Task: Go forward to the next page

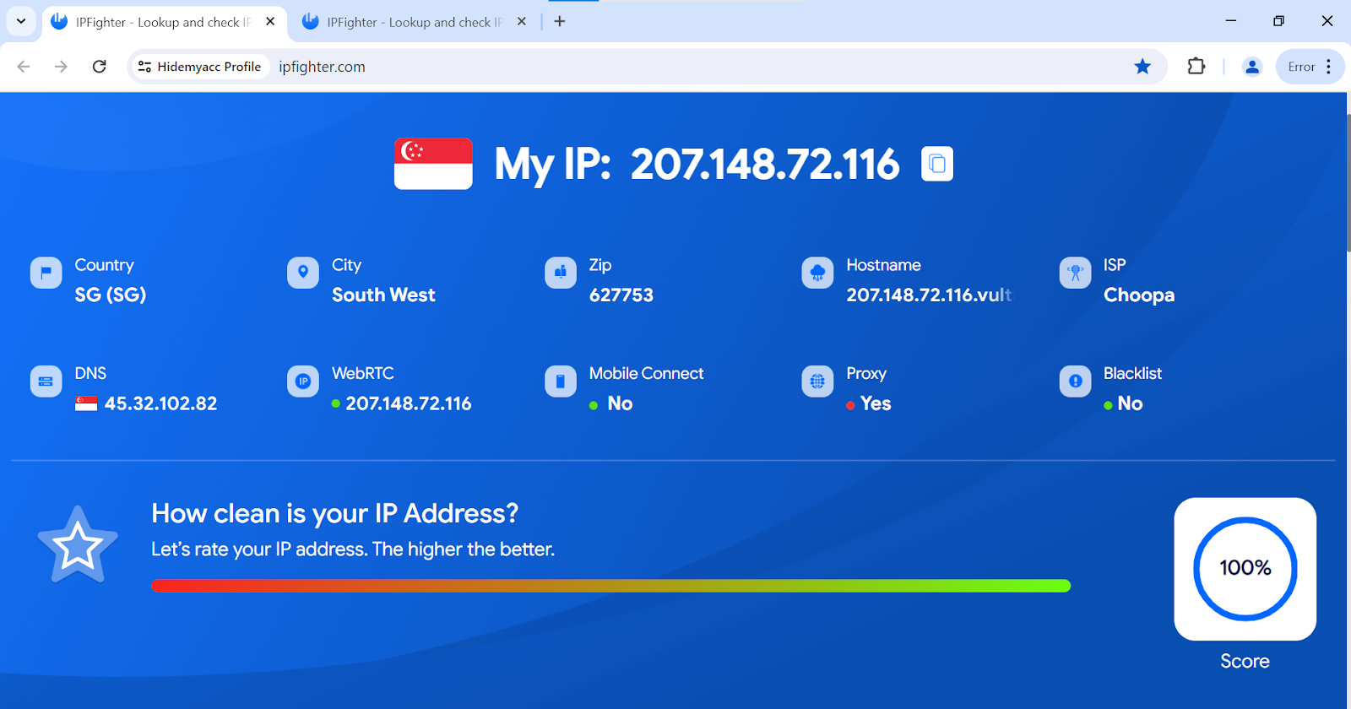Action: (61, 67)
